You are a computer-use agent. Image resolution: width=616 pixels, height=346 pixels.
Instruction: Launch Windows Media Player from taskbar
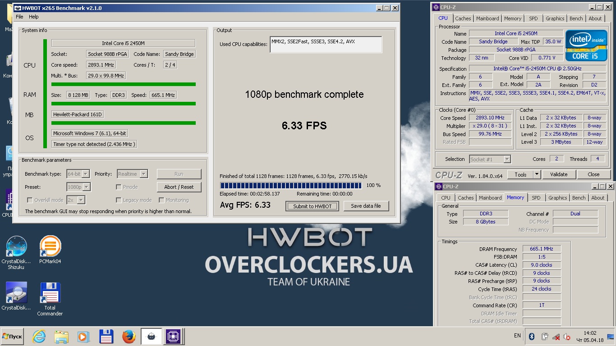[x=83, y=337]
